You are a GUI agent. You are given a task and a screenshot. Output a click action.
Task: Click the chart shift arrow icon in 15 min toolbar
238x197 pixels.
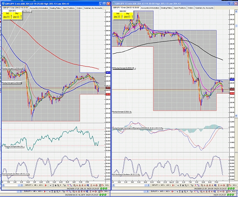(177, 185)
